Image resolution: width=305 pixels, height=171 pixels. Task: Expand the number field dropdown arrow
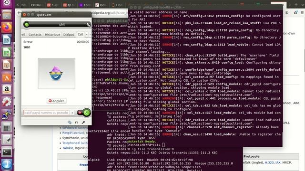click(72, 113)
